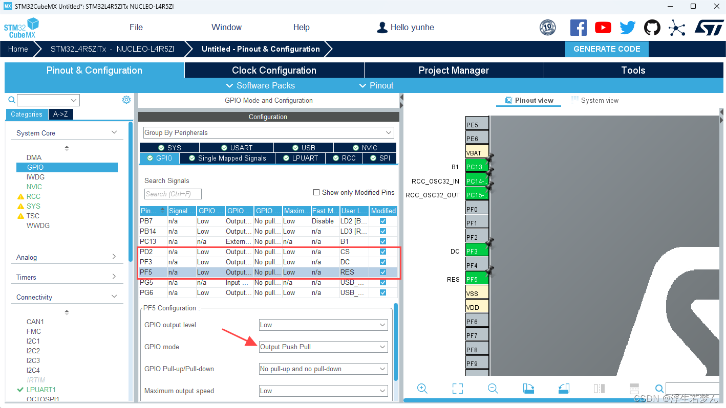Toggle Modified checkbox for PG6 row
Viewport: 726px width, 408px height.
[383, 292]
